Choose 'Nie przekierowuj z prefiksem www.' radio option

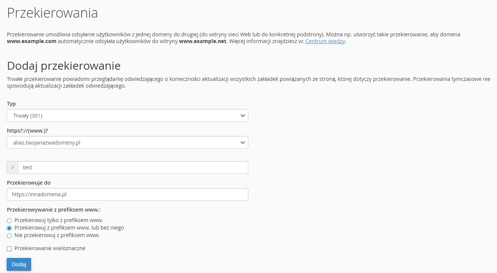click(9, 236)
